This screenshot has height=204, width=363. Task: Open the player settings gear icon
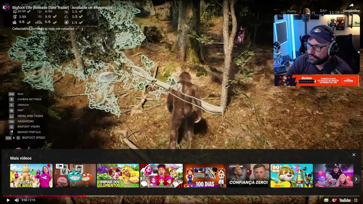pos(335,200)
